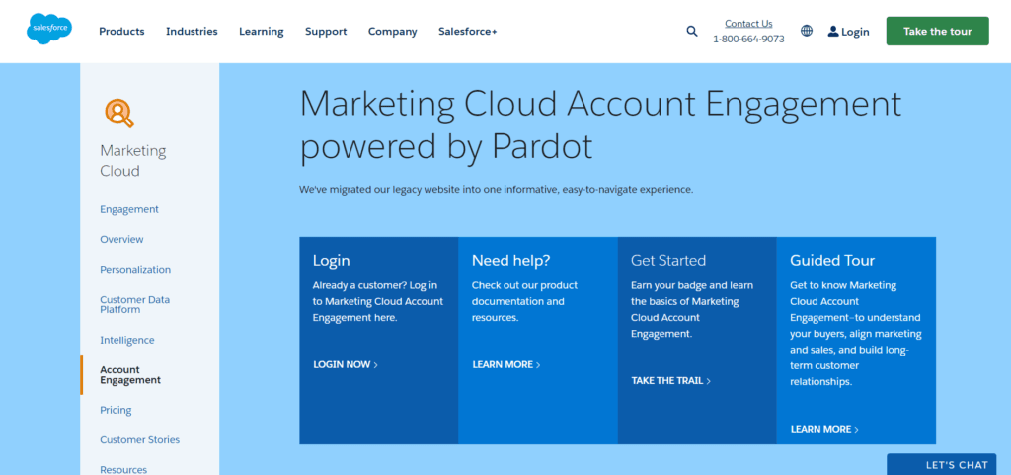This screenshot has height=475, width=1011.
Task: Click the Salesforce cloud logo
Action: click(x=49, y=29)
